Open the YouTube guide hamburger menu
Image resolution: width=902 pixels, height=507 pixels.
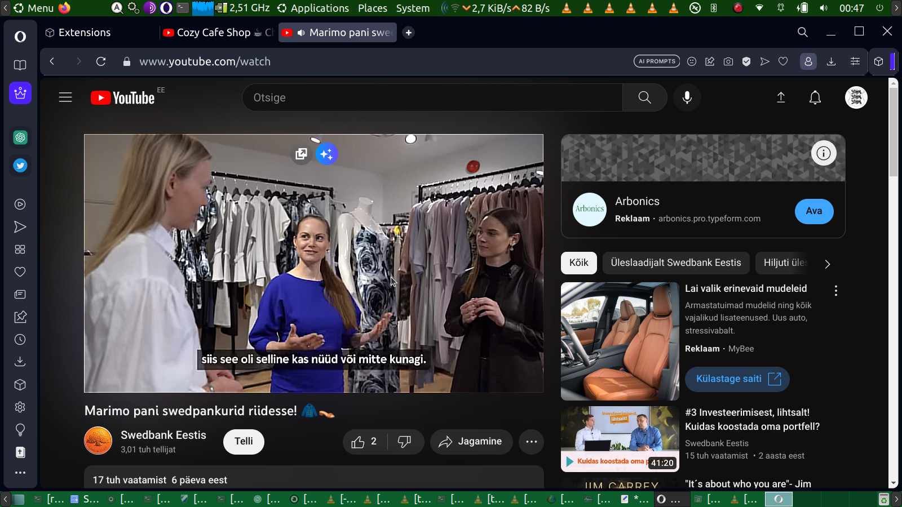(x=65, y=97)
